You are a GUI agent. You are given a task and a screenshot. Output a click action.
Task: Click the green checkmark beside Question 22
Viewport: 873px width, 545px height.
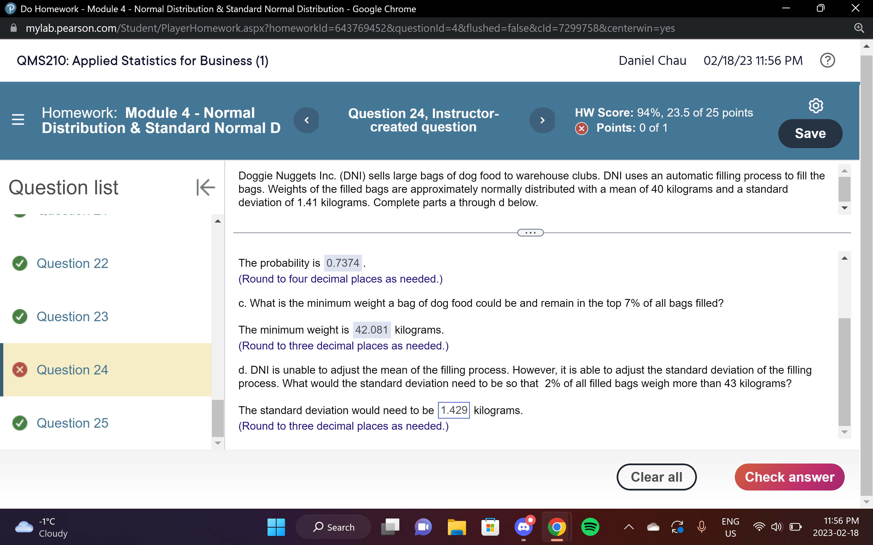pyautogui.click(x=20, y=263)
